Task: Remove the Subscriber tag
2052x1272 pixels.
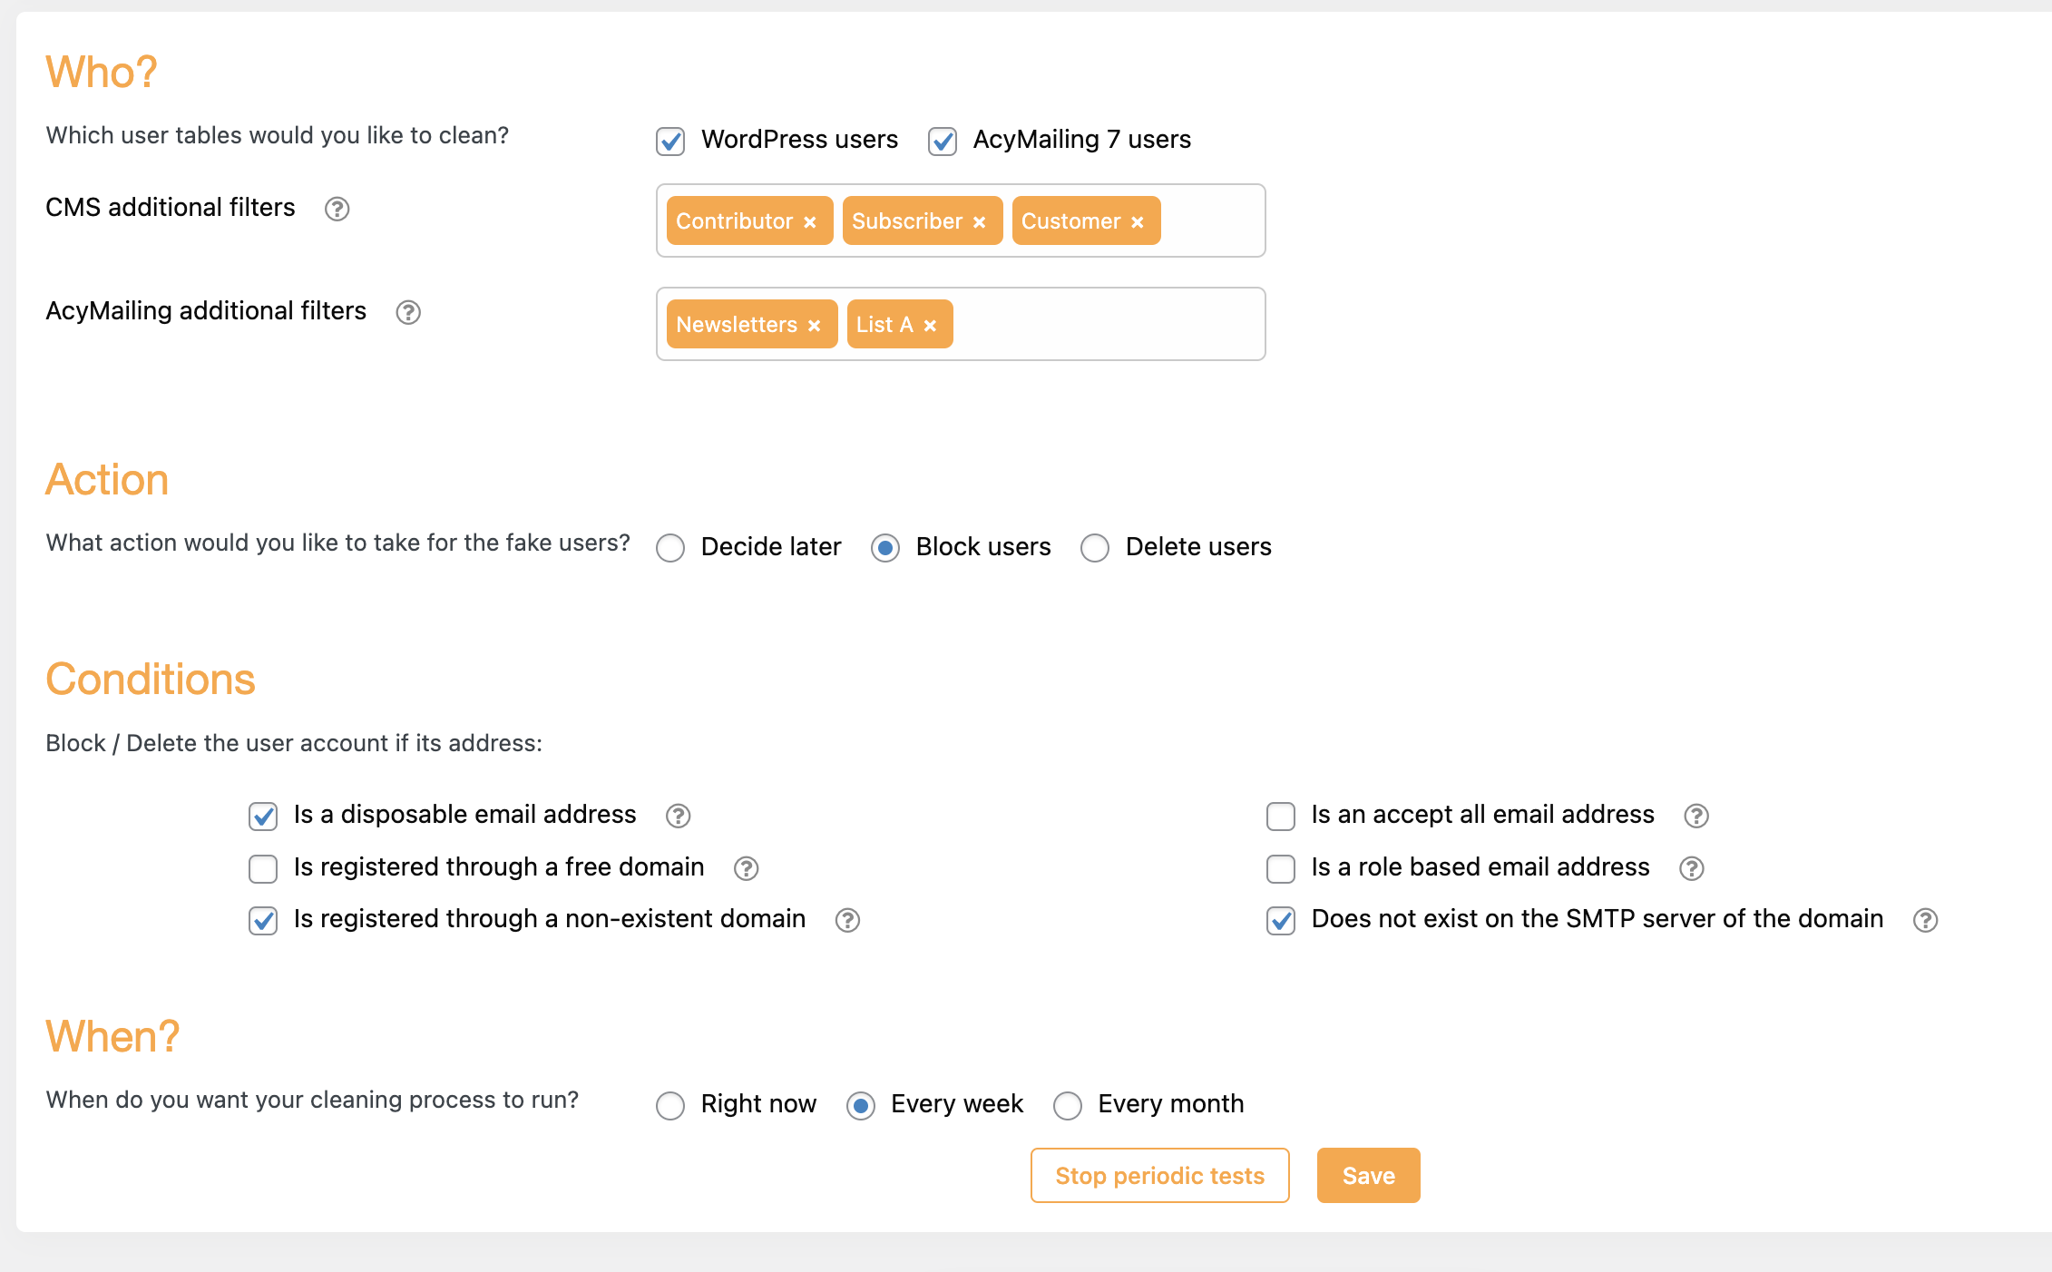Action: point(979,222)
